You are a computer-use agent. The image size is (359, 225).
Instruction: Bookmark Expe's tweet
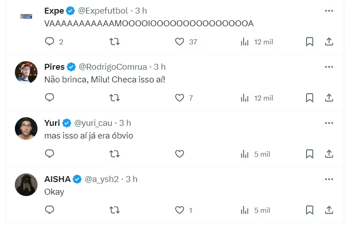pyautogui.click(x=309, y=42)
